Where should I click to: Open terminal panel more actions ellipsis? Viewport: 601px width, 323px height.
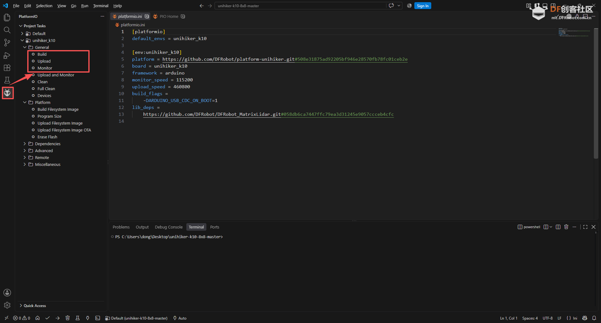[575, 227]
